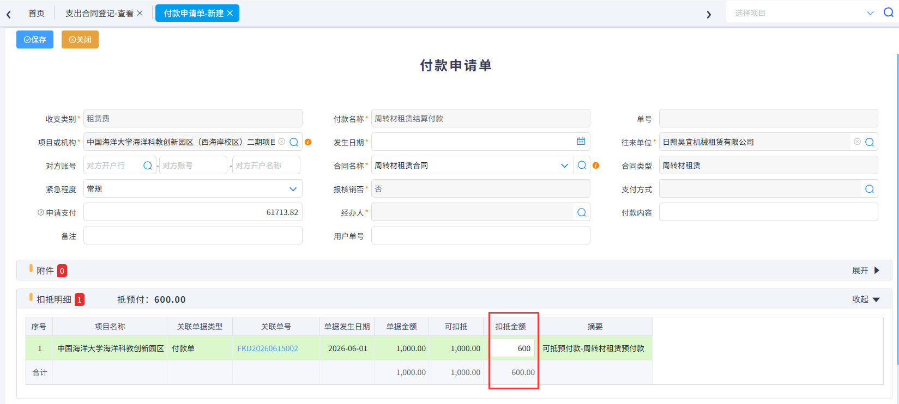Click the 对方账号 input field
This screenshot has height=404, width=899.
(193, 166)
